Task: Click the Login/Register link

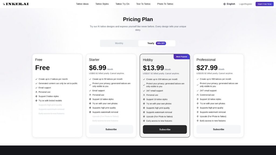Action: (246, 4)
